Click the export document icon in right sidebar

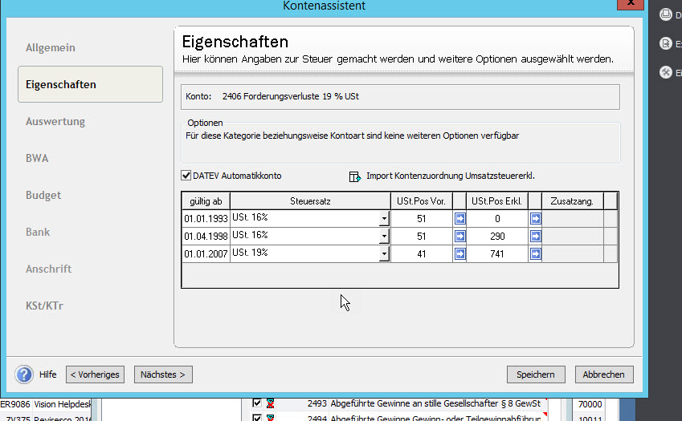[666, 43]
